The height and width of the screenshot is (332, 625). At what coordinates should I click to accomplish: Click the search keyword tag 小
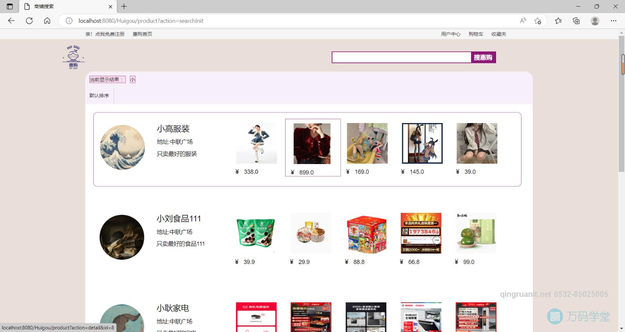tap(132, 80)
